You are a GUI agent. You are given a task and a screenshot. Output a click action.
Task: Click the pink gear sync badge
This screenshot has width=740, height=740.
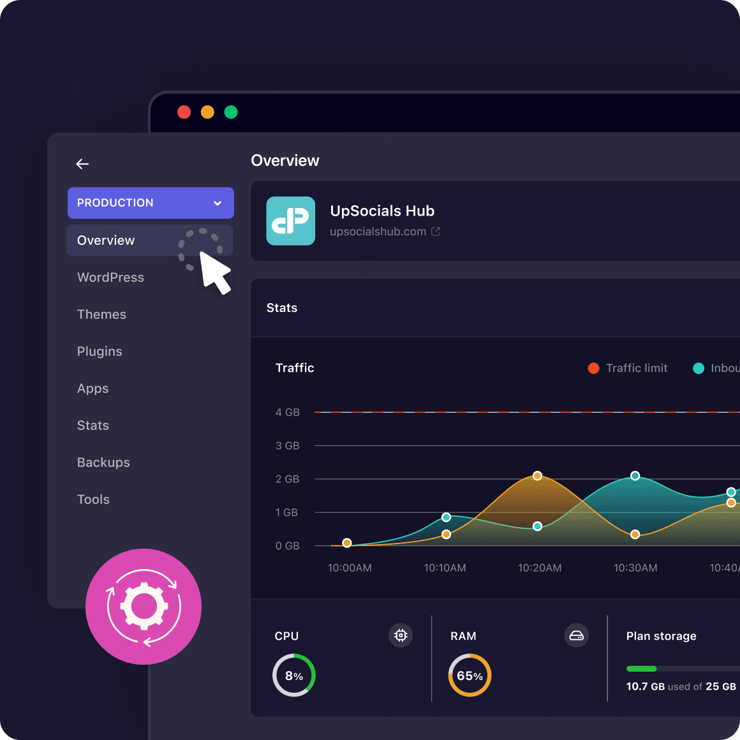pyautogui.click(x=144, y=607)
